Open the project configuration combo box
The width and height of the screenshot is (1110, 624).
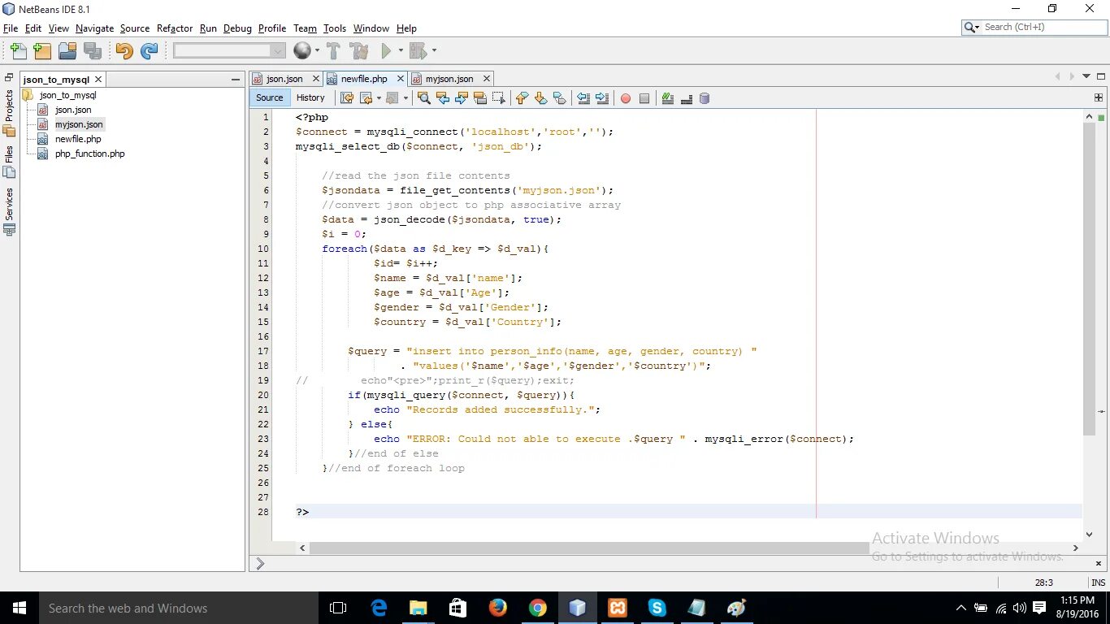[x=229, y=51]
